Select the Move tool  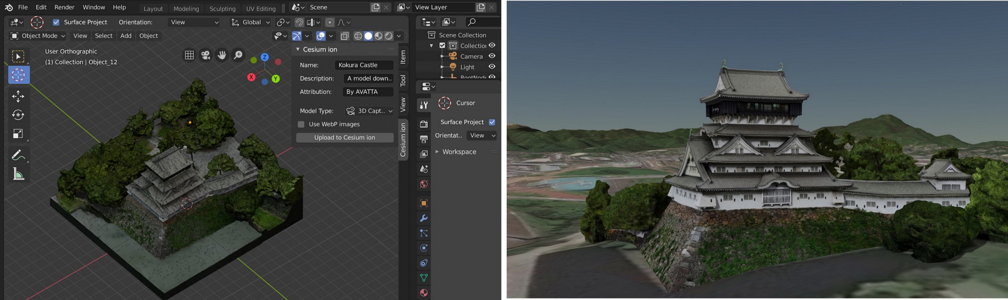(18, 96)
